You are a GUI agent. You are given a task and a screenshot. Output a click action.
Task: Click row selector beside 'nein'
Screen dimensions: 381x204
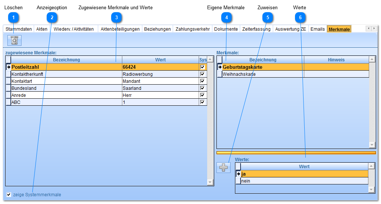tap(238, 181)
